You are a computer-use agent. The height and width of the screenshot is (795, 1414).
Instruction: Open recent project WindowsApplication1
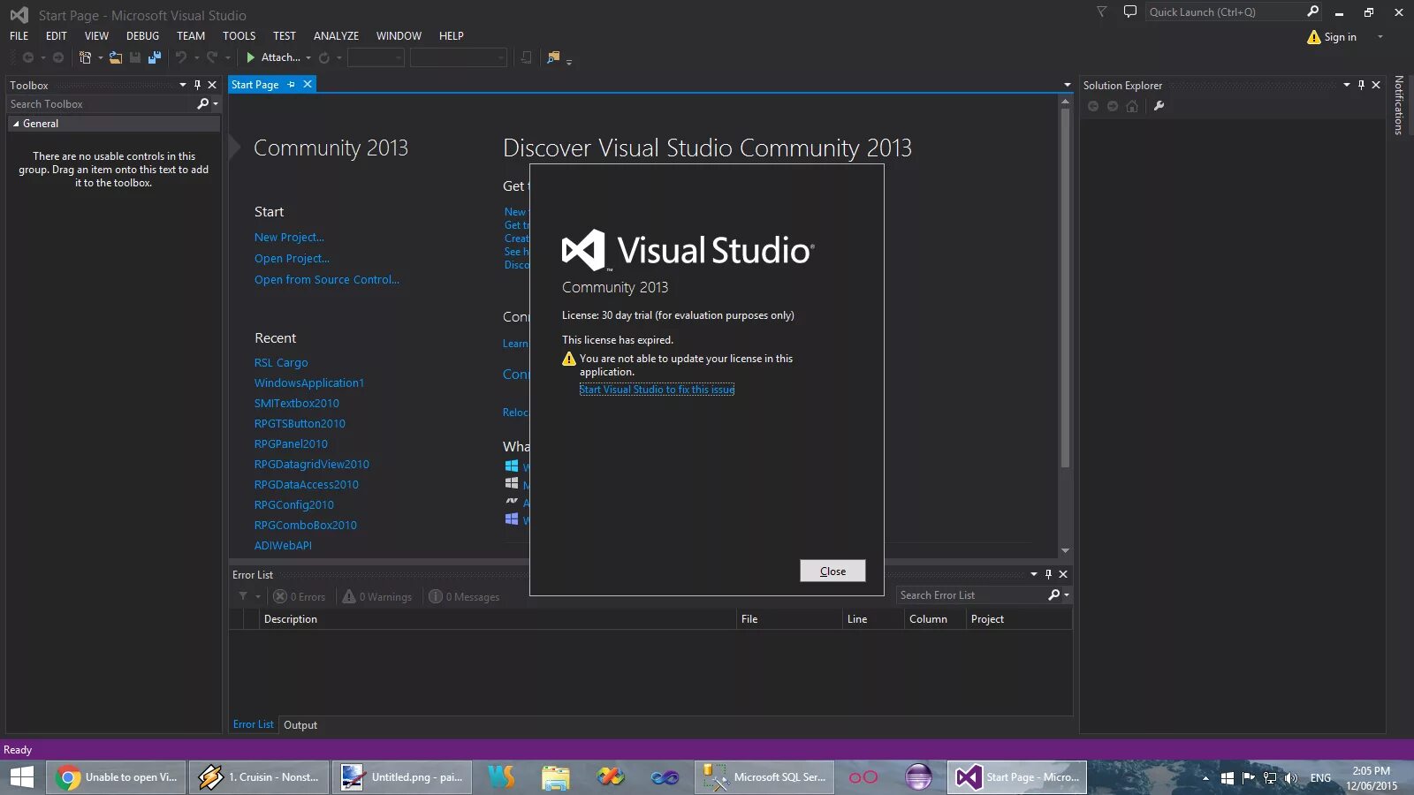[309, 383]
